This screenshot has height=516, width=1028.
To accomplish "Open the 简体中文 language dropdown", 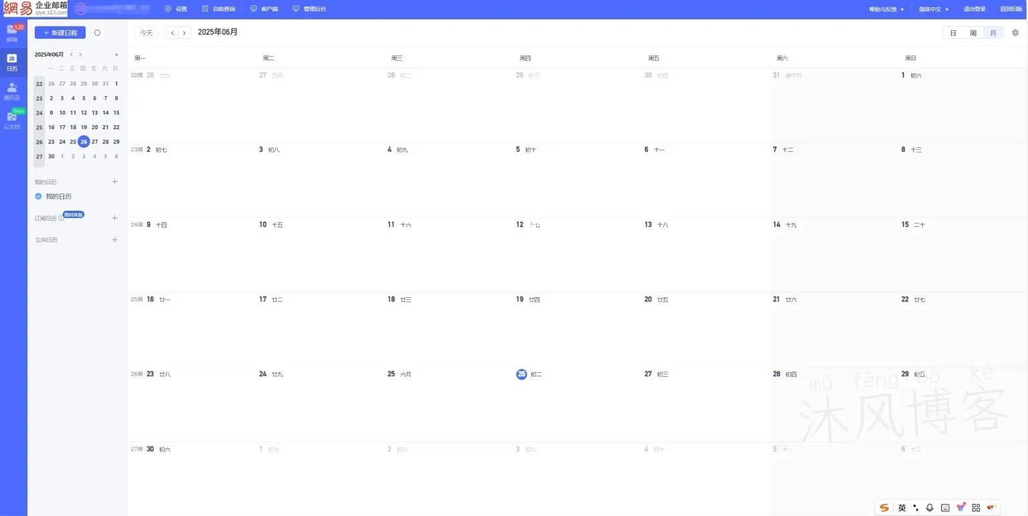I will (x=934, y=9).
